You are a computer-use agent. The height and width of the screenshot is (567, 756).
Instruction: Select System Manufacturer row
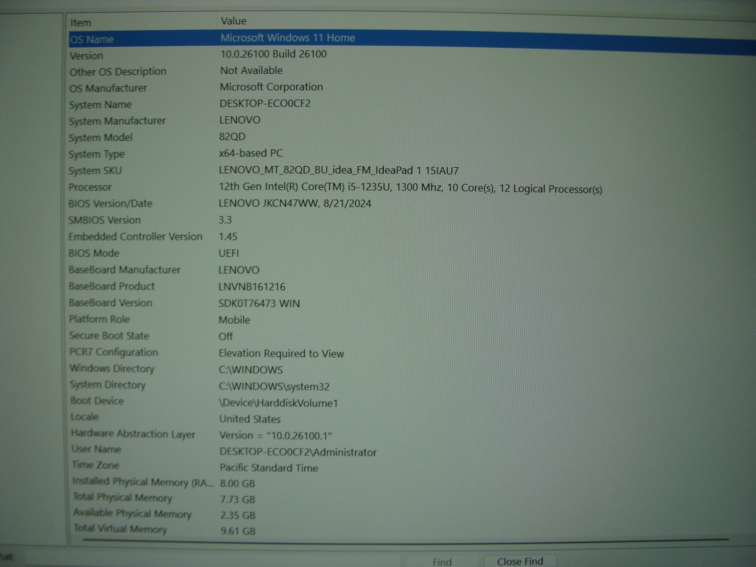(118, 121)
